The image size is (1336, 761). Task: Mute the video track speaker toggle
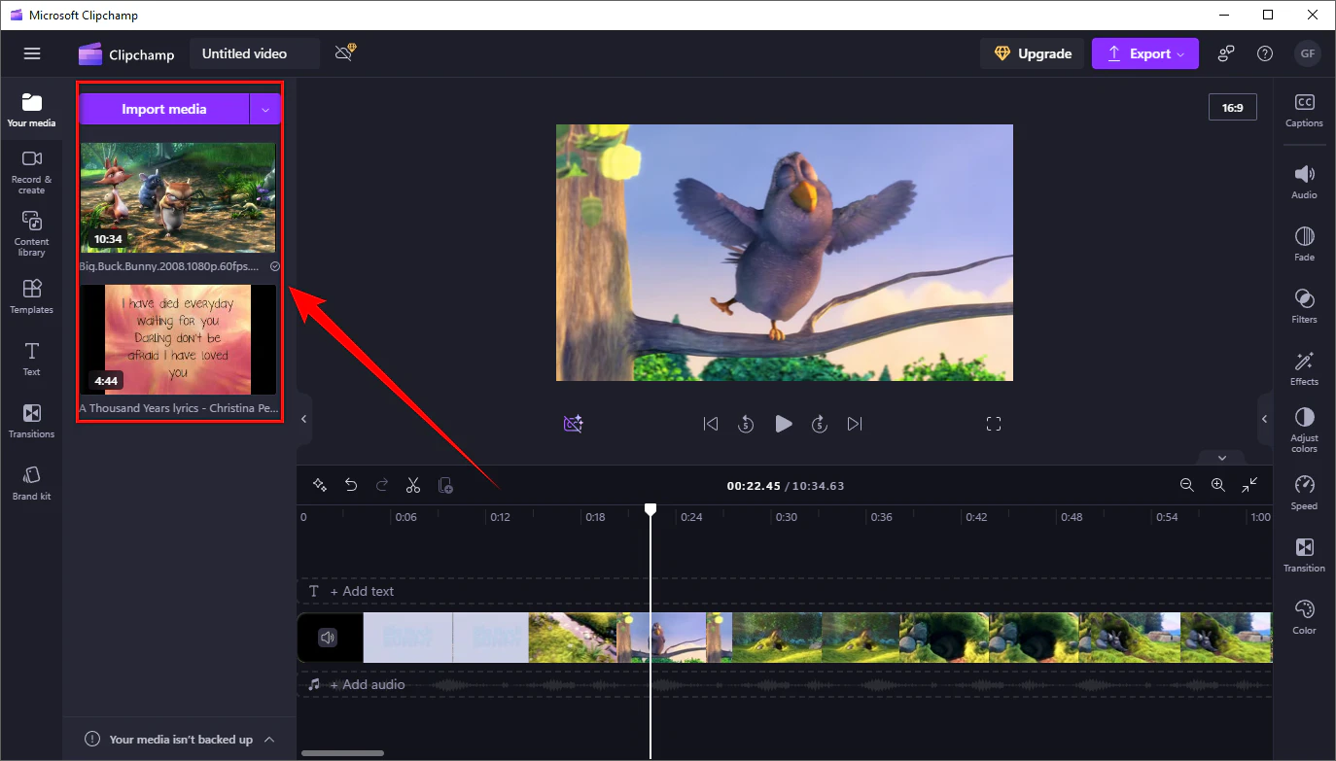click(328, 638)
